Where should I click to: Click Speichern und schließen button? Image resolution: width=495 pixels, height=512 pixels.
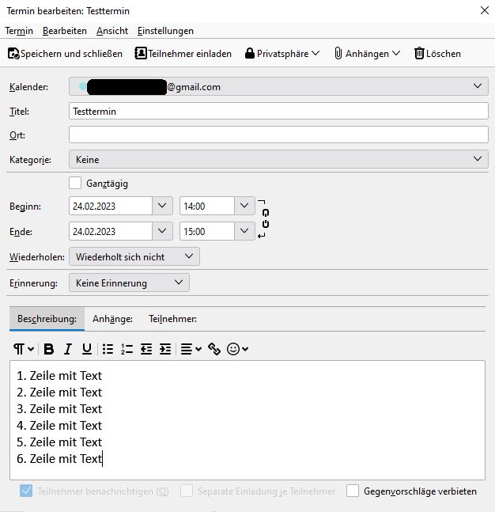[65, 54]
